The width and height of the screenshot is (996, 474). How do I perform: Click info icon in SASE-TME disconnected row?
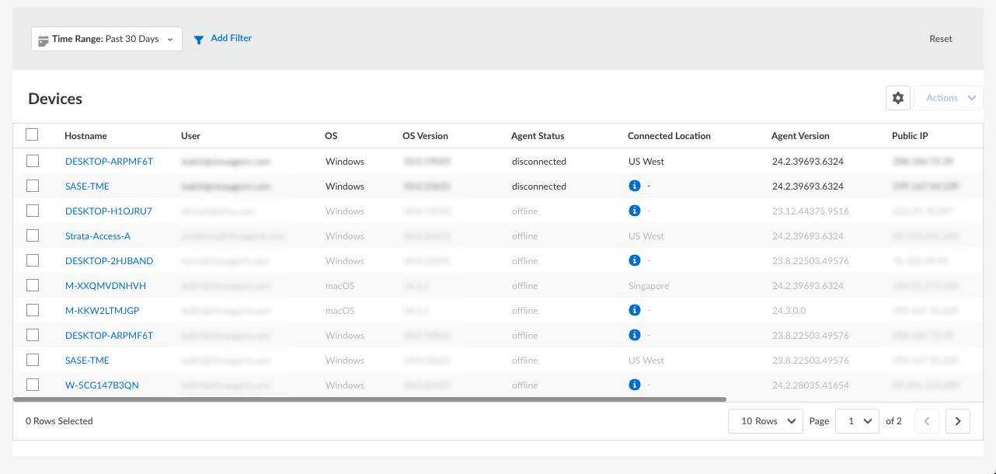coord(634,186)
